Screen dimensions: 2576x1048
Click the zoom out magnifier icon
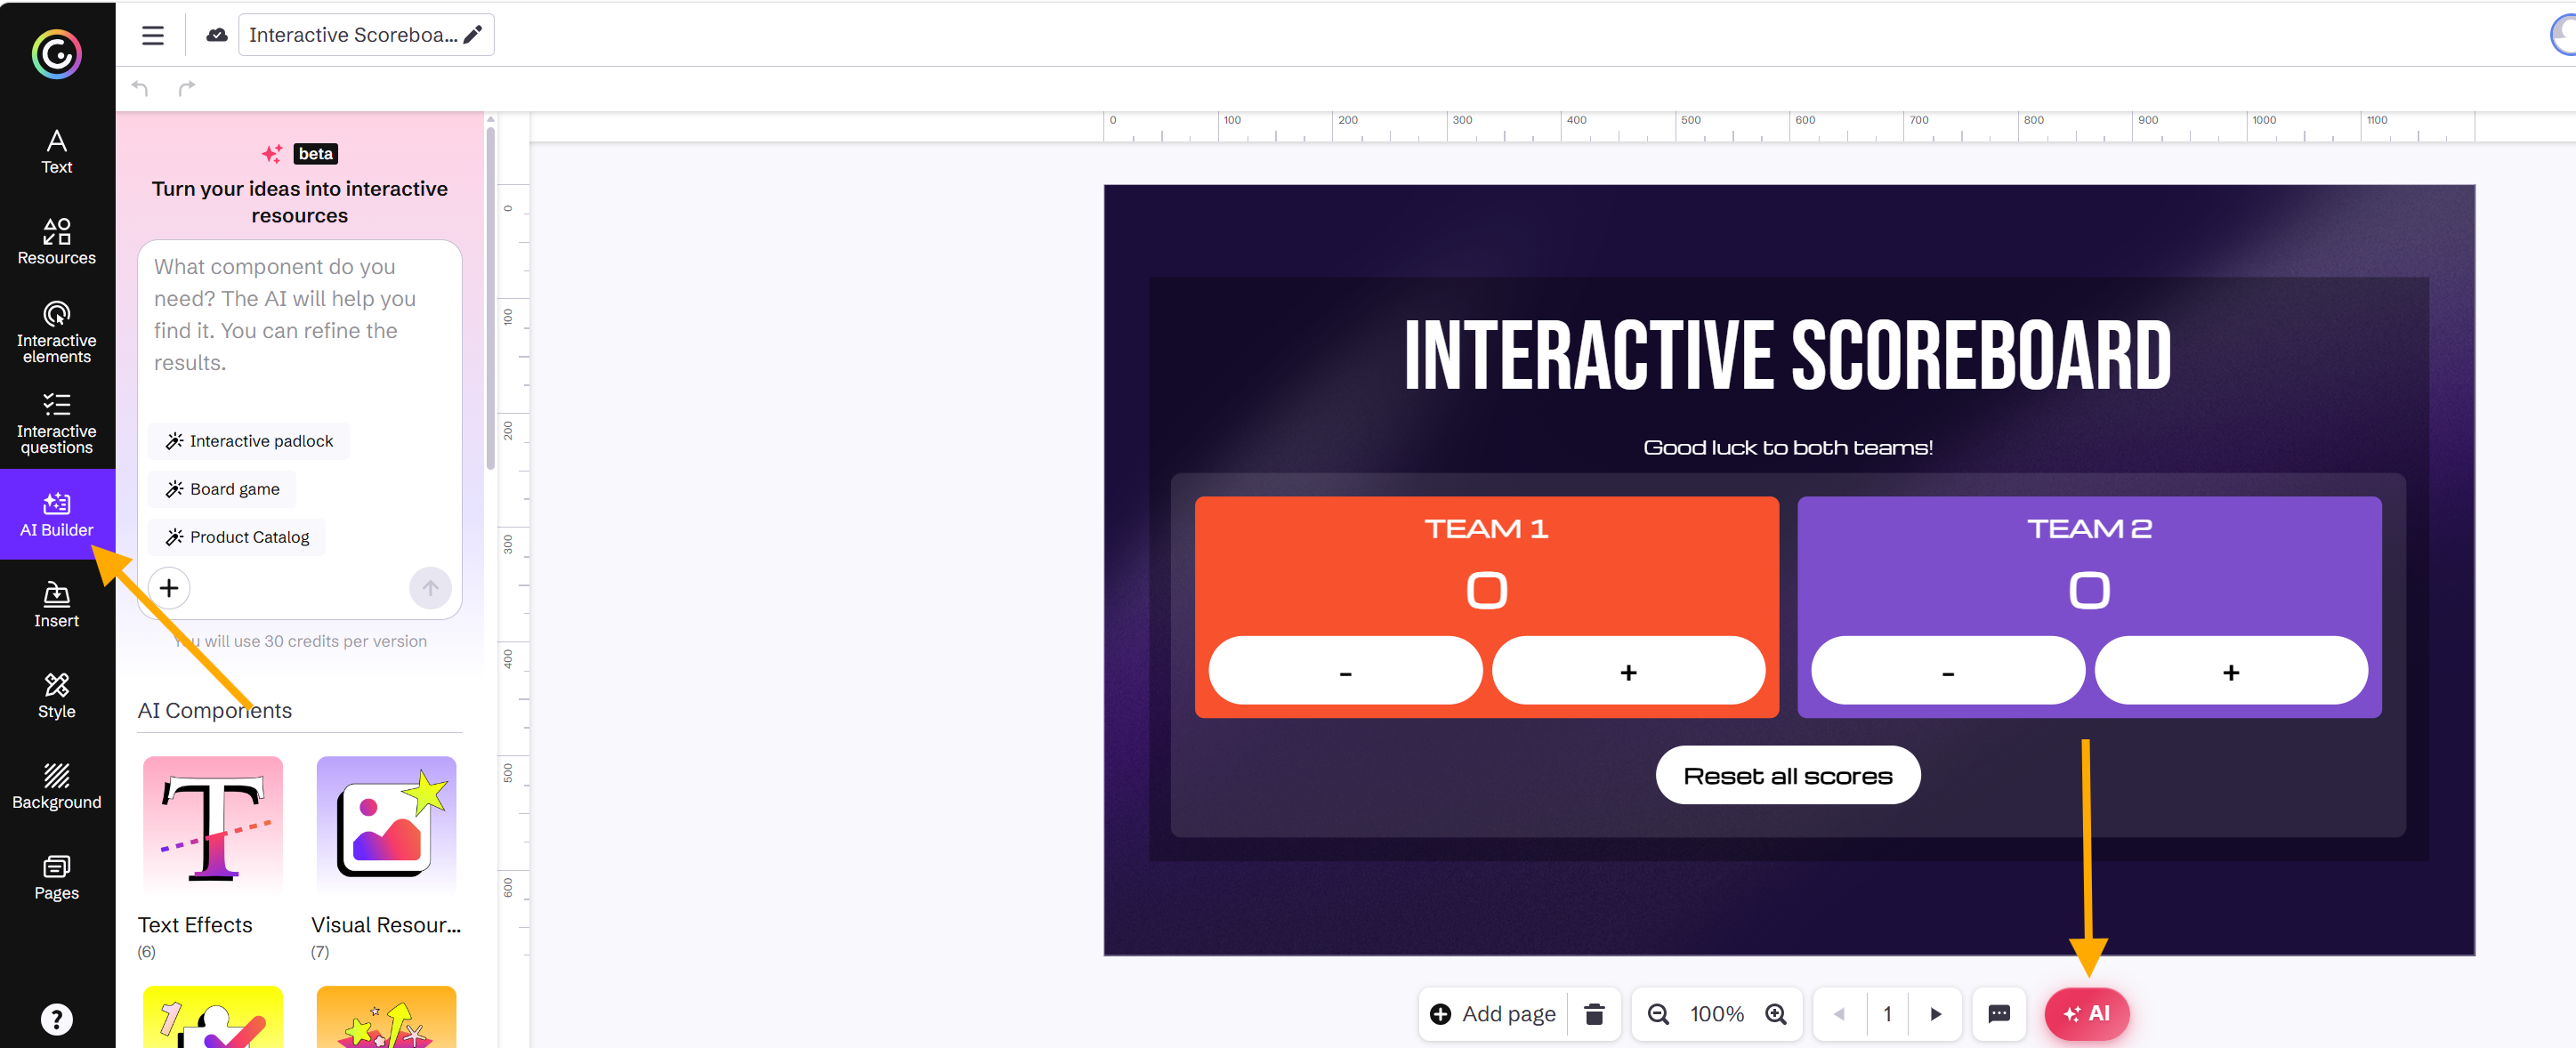[x=1658, y=1015]
